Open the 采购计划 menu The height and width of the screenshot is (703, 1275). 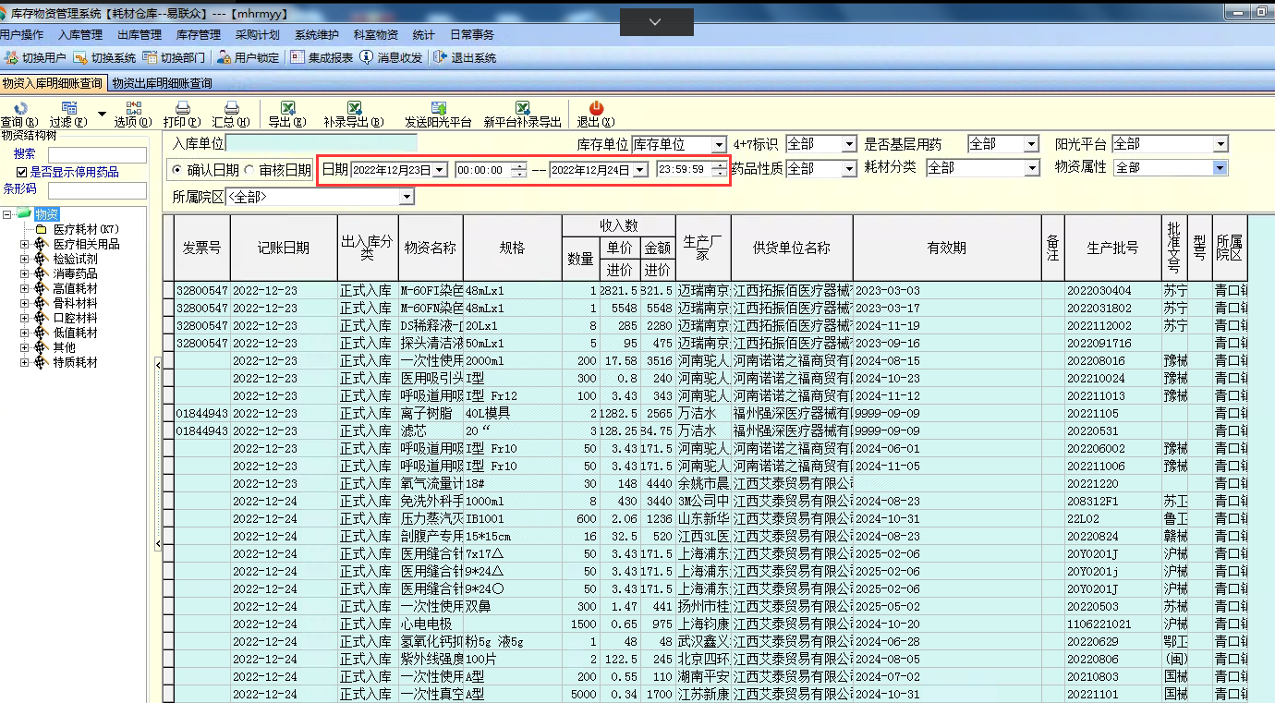coord(258,35)
